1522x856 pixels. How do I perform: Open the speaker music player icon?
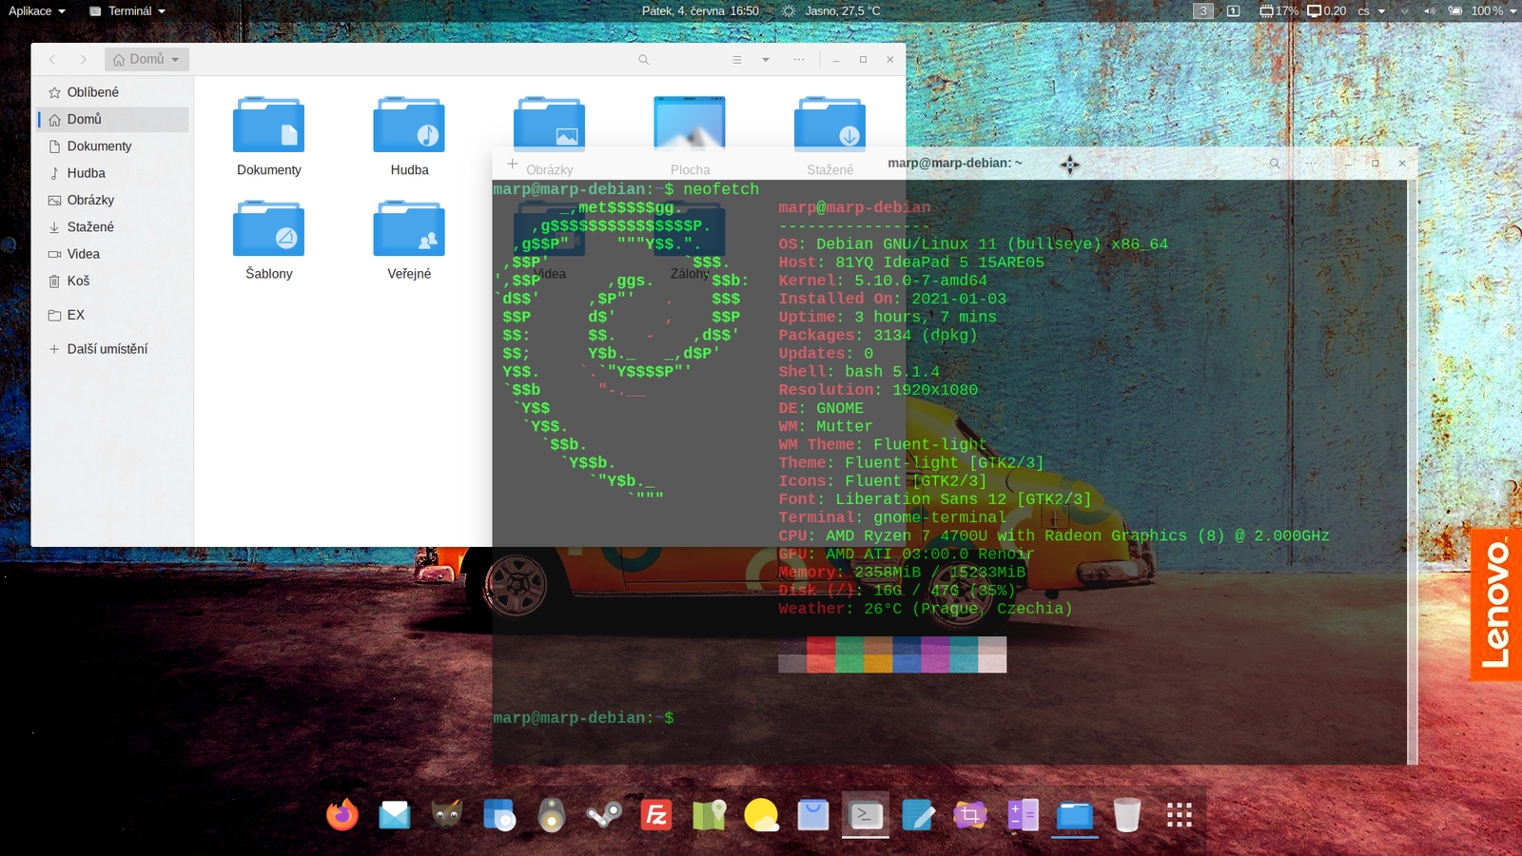click(x=552, y=815)
